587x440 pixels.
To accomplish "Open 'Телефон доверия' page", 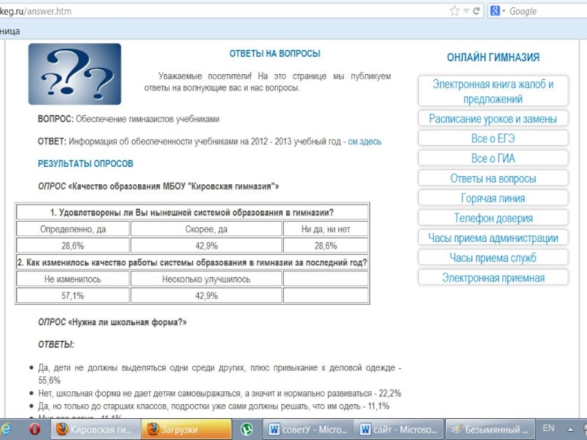I will pyautogui.click(x=493, y=218).
